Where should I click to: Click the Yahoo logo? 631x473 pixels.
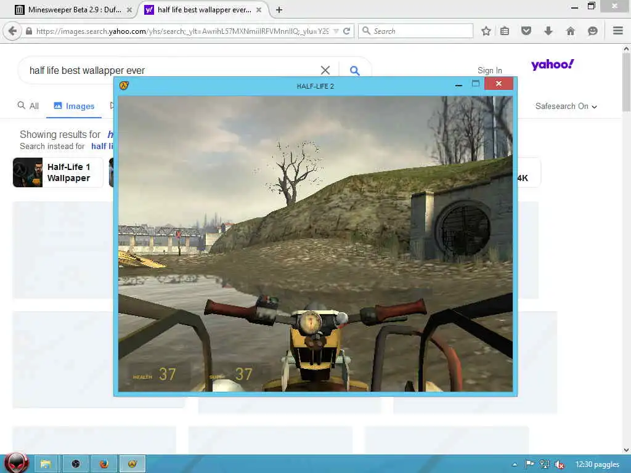[553, 64]
